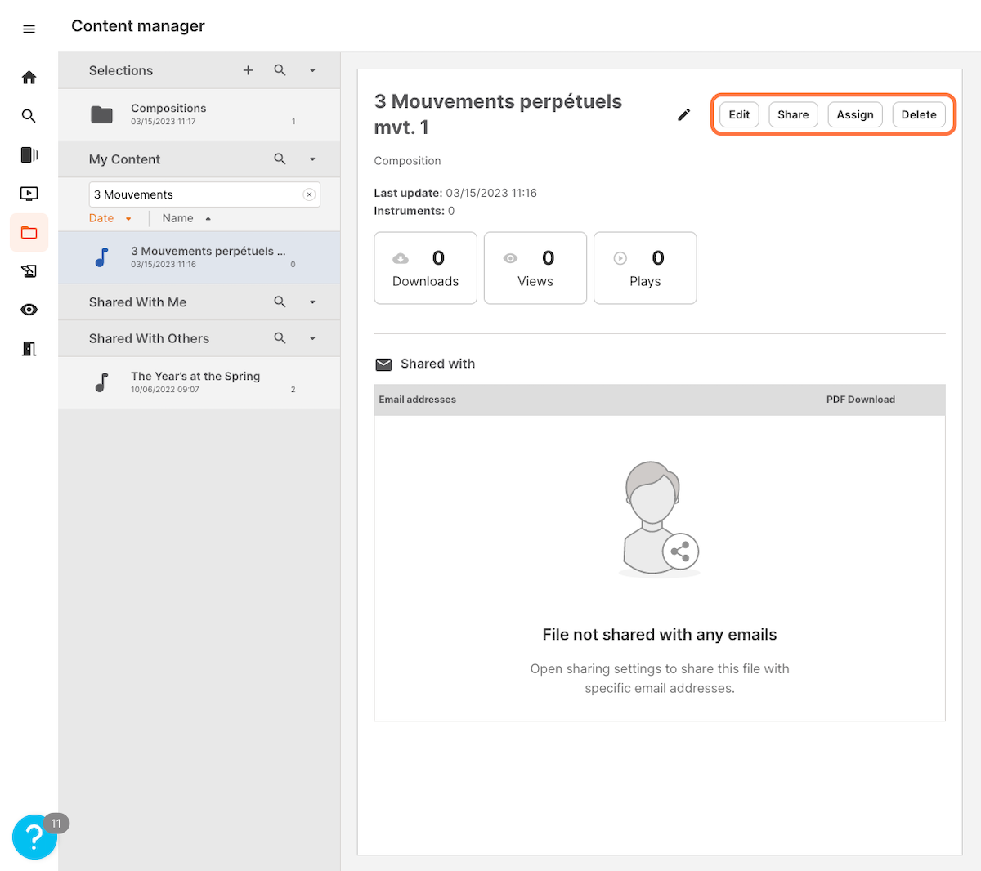
Task: Click the My Content search field
Action: [x=196, y=194]
